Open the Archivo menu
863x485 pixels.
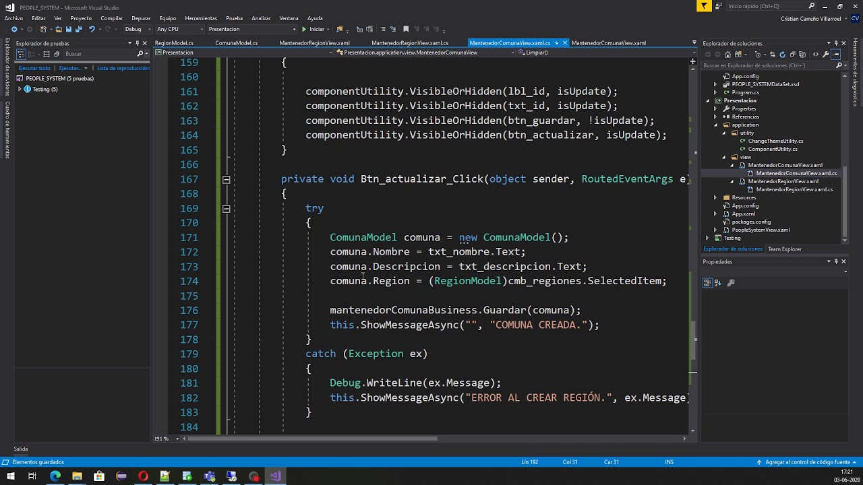point(13,18)
